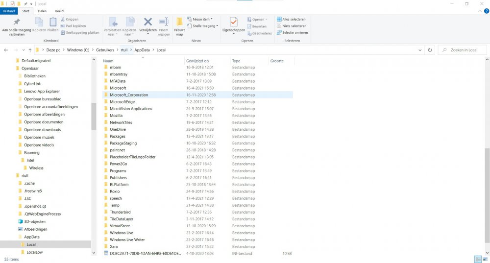The image size is (490, 263).
Task: Click the Zoeken in Local search field
Action: (x=463, y=50)
